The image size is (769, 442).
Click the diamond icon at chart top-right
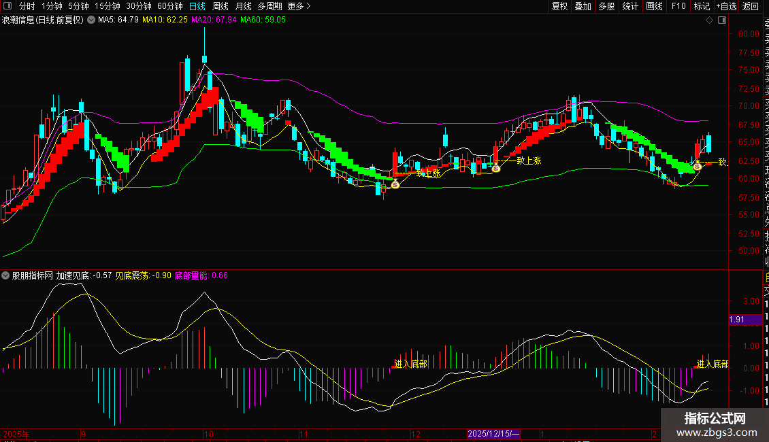point(709,20)
